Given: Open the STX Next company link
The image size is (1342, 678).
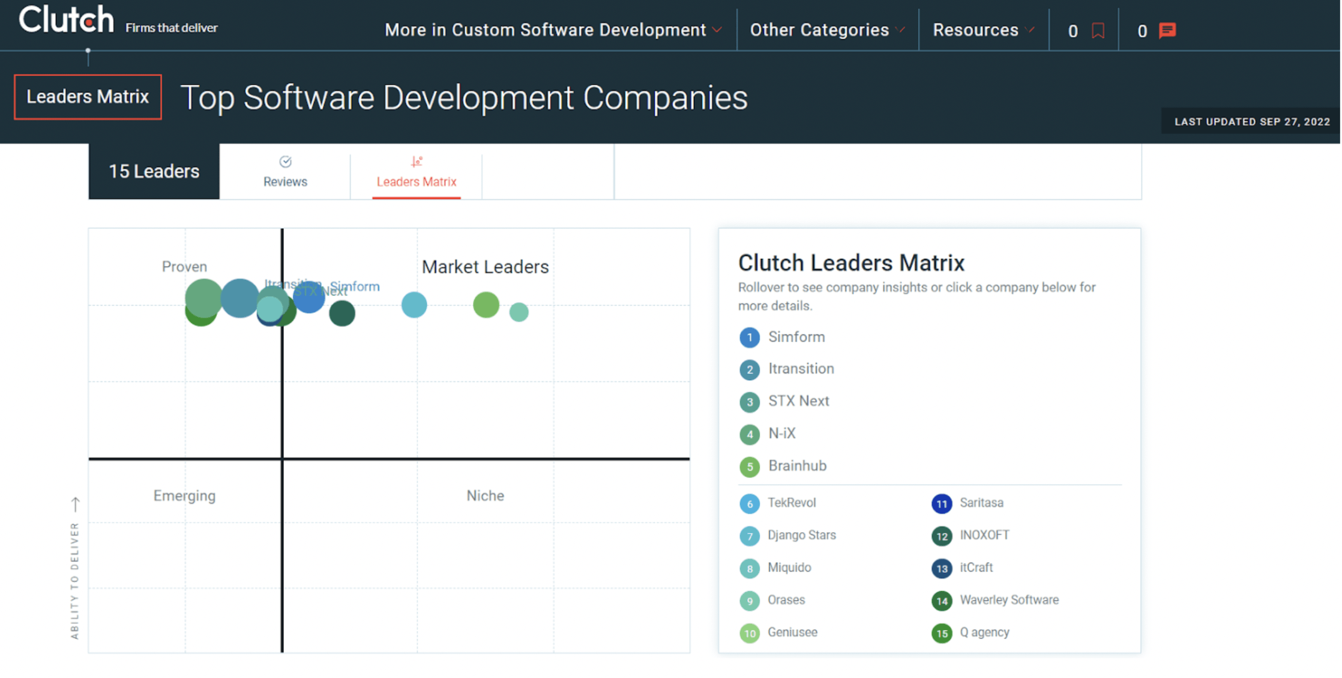Looking at the screenshot, I should click(799, 401).
